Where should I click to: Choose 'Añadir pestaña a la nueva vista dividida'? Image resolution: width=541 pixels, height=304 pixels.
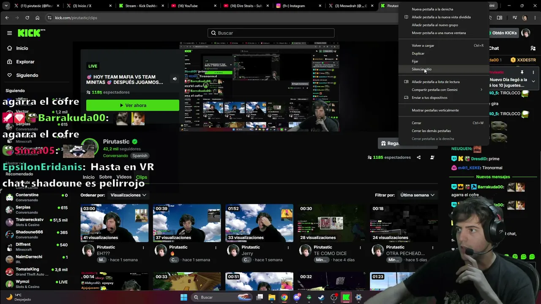click(444, 17)
